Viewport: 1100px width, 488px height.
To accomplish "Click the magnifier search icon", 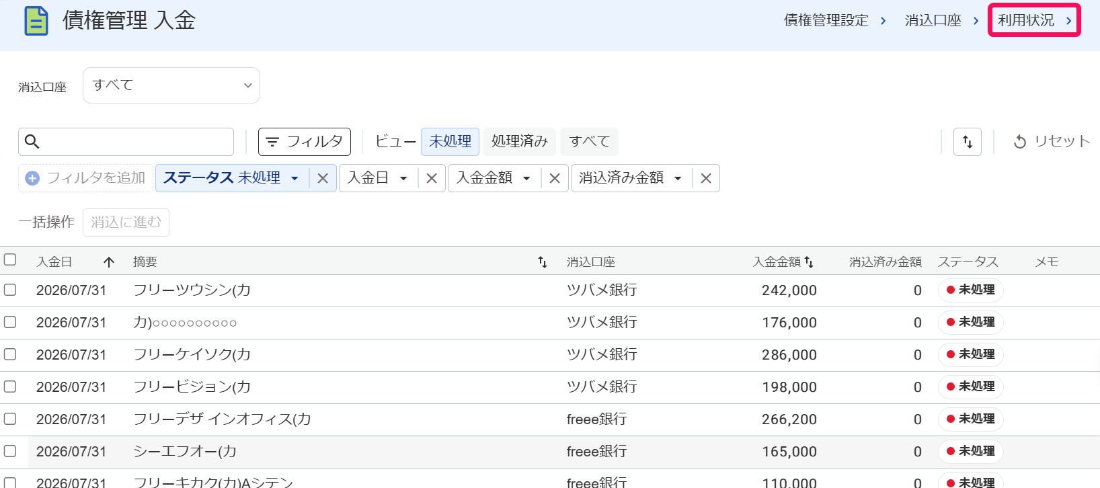I will click(32, 142).
